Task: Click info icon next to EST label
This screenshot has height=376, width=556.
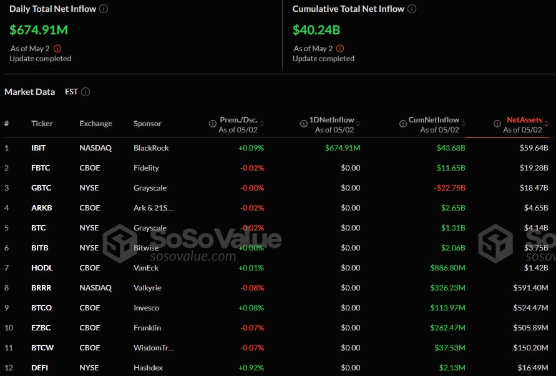Action: (85, 92)
